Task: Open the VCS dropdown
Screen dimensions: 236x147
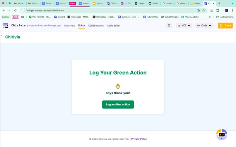Action: (x=184, y=25)
